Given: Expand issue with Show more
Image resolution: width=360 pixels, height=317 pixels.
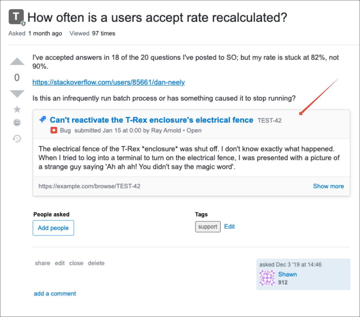Looking at the screenshot, I should tap(328, 186).
